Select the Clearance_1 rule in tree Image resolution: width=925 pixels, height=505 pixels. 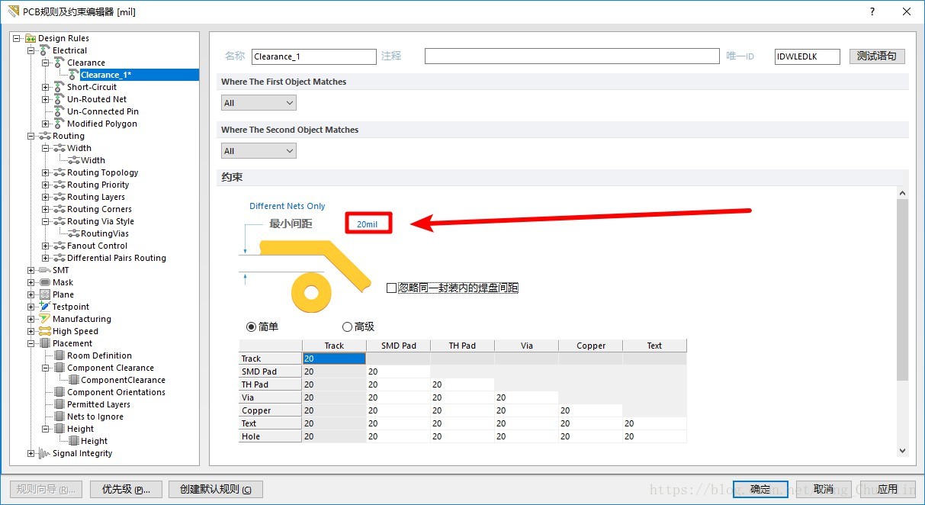(x=105, y=75)
